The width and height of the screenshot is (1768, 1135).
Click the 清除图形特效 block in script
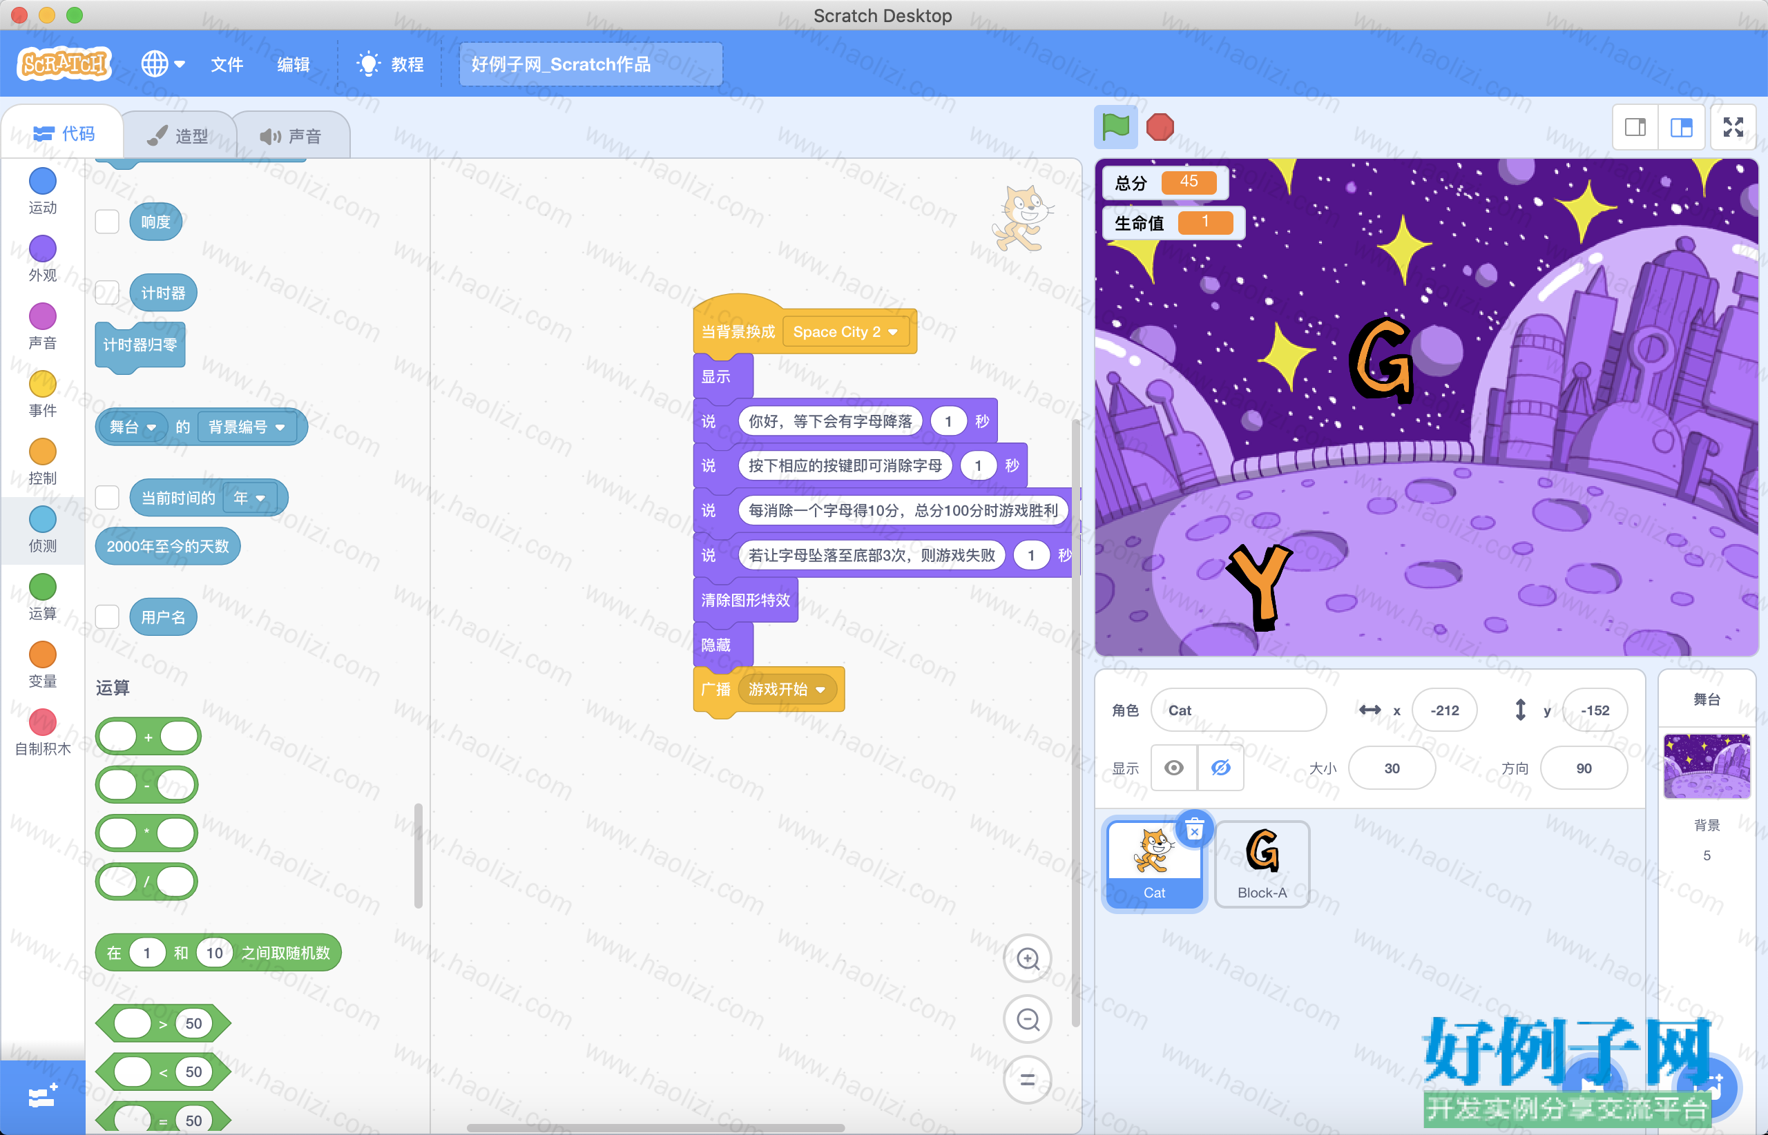pyautogui.click(x=745, y=600)
